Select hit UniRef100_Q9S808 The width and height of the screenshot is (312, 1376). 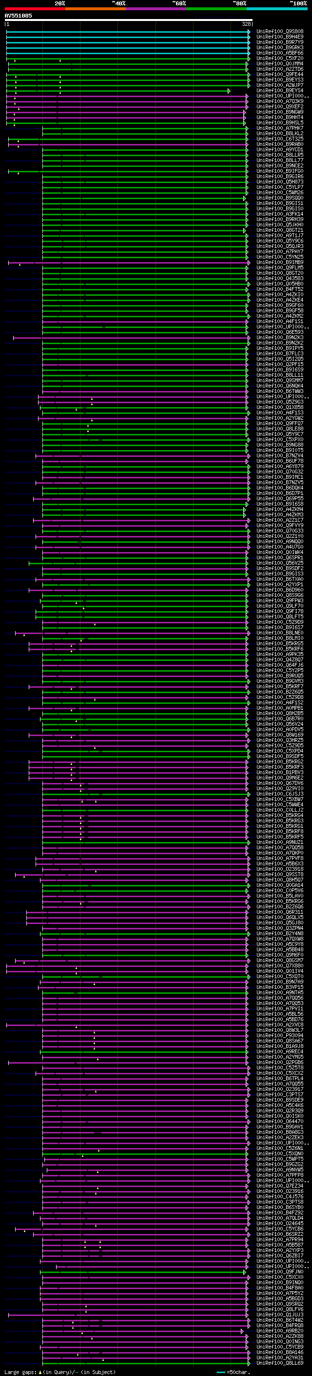pos(280,32)
